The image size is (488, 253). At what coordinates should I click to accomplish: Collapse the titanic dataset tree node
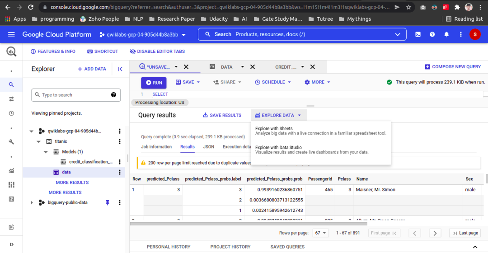(38, 141)
